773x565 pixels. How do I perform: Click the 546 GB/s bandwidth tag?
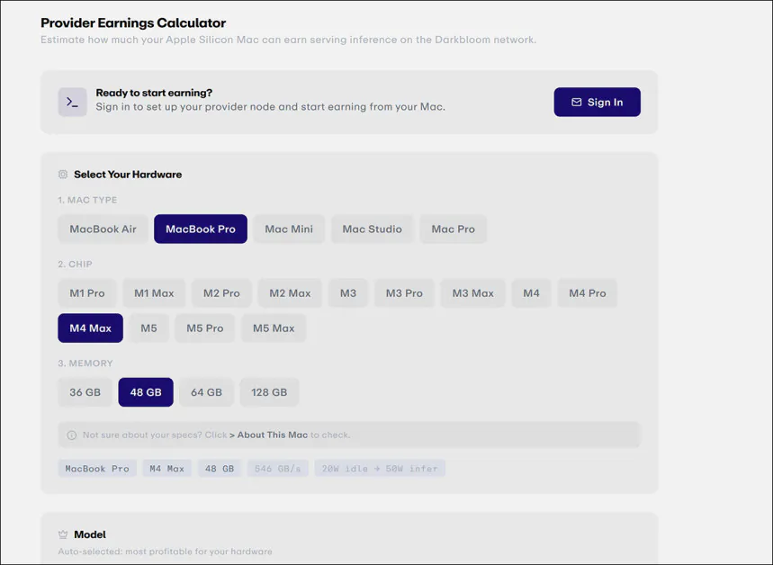(277, 469)
